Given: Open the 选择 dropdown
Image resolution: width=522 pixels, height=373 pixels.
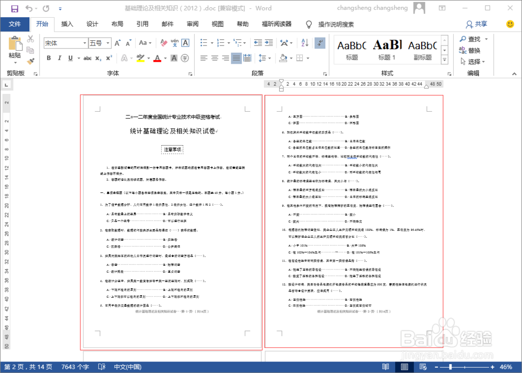Looking at the screenshot, I should pyautogui.click(x=473, y=62).
